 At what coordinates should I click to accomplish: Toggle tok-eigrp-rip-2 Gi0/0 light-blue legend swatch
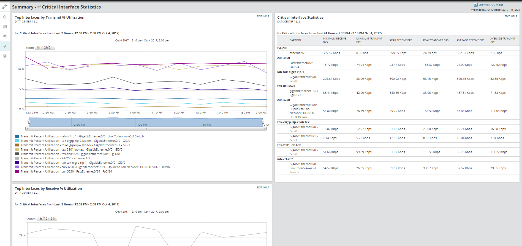click(x=17, y=141)
